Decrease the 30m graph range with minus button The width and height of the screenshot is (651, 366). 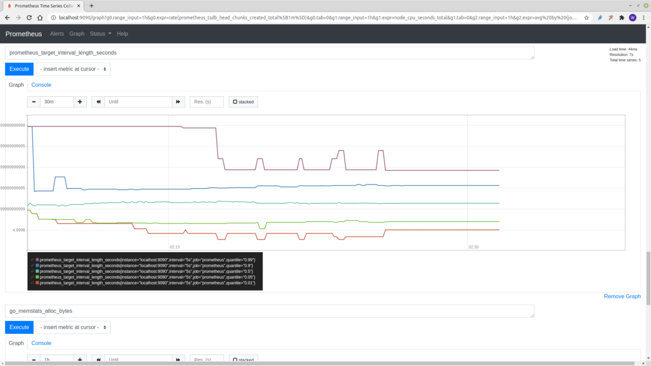point(34,101)
